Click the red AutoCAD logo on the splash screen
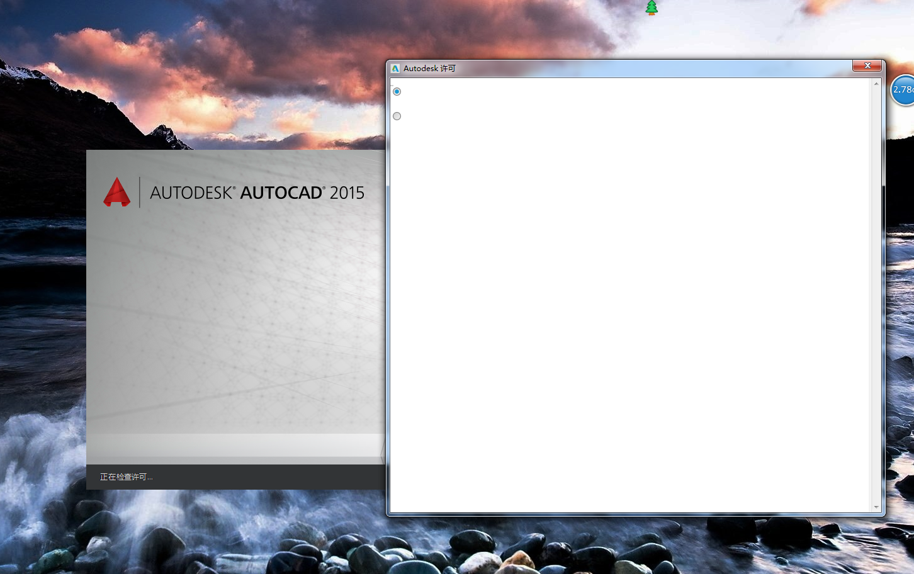This screenshot has height=574, width=914. [116, 192]
